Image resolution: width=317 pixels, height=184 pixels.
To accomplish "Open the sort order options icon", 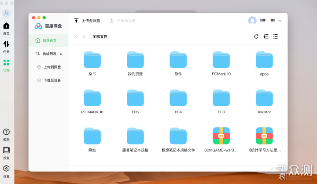I will 266,36.
